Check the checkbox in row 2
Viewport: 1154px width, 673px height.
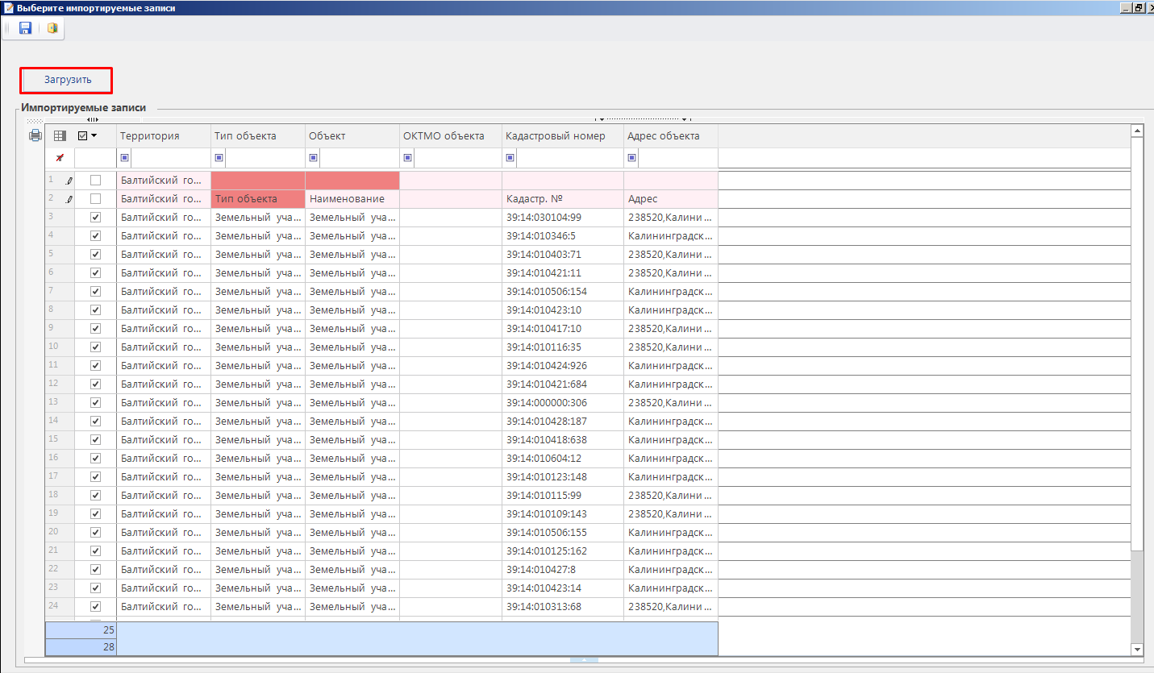tap(95, 199)
